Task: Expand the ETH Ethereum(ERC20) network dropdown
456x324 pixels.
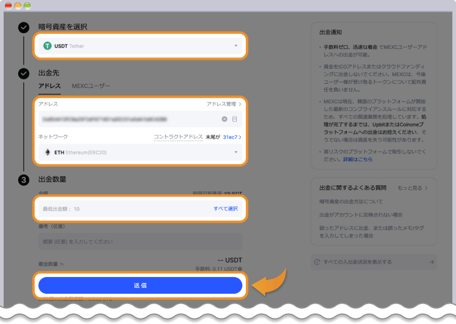Action: [140, 152]
